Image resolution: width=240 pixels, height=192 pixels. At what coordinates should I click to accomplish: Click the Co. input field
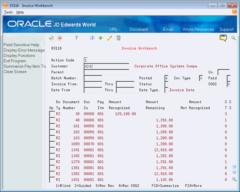pyautogui.click(x=224, y=72)
